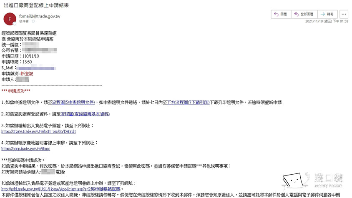Viewport: 352px width, 198px height.
Task: Click the presence status circle beside 收件者
Action: [x=33, y=21]
